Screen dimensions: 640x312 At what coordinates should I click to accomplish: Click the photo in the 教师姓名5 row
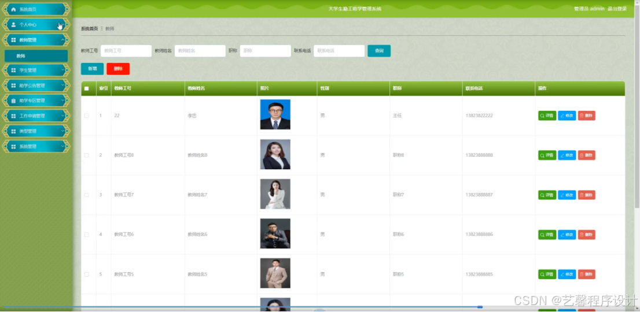[x=275, y=273]
